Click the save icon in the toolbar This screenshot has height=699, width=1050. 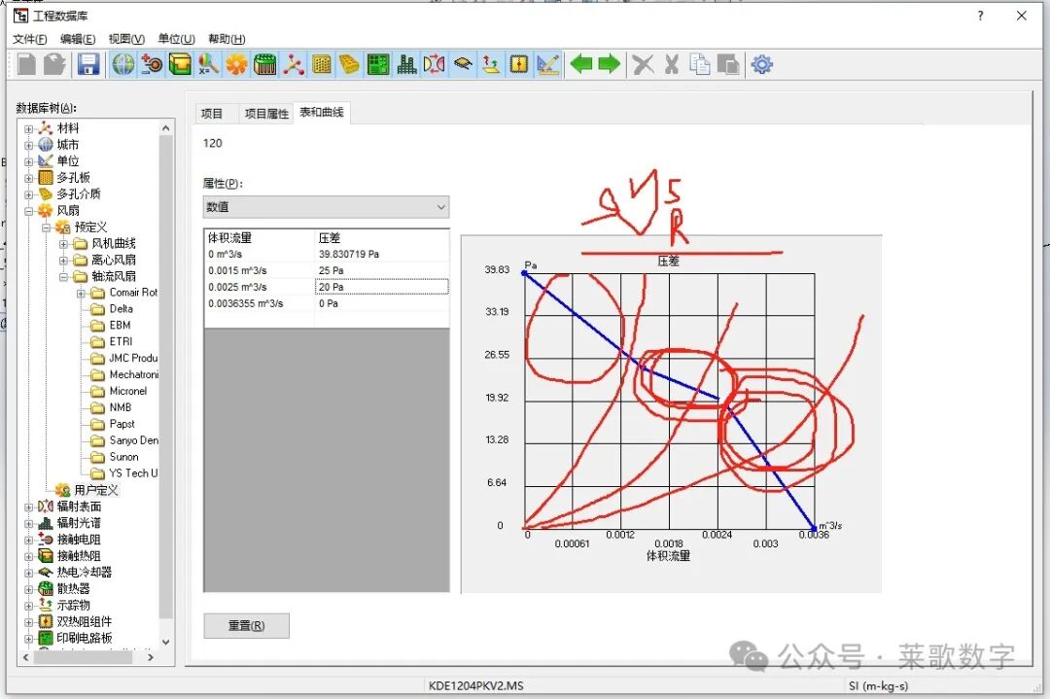[x=88, y=64]
